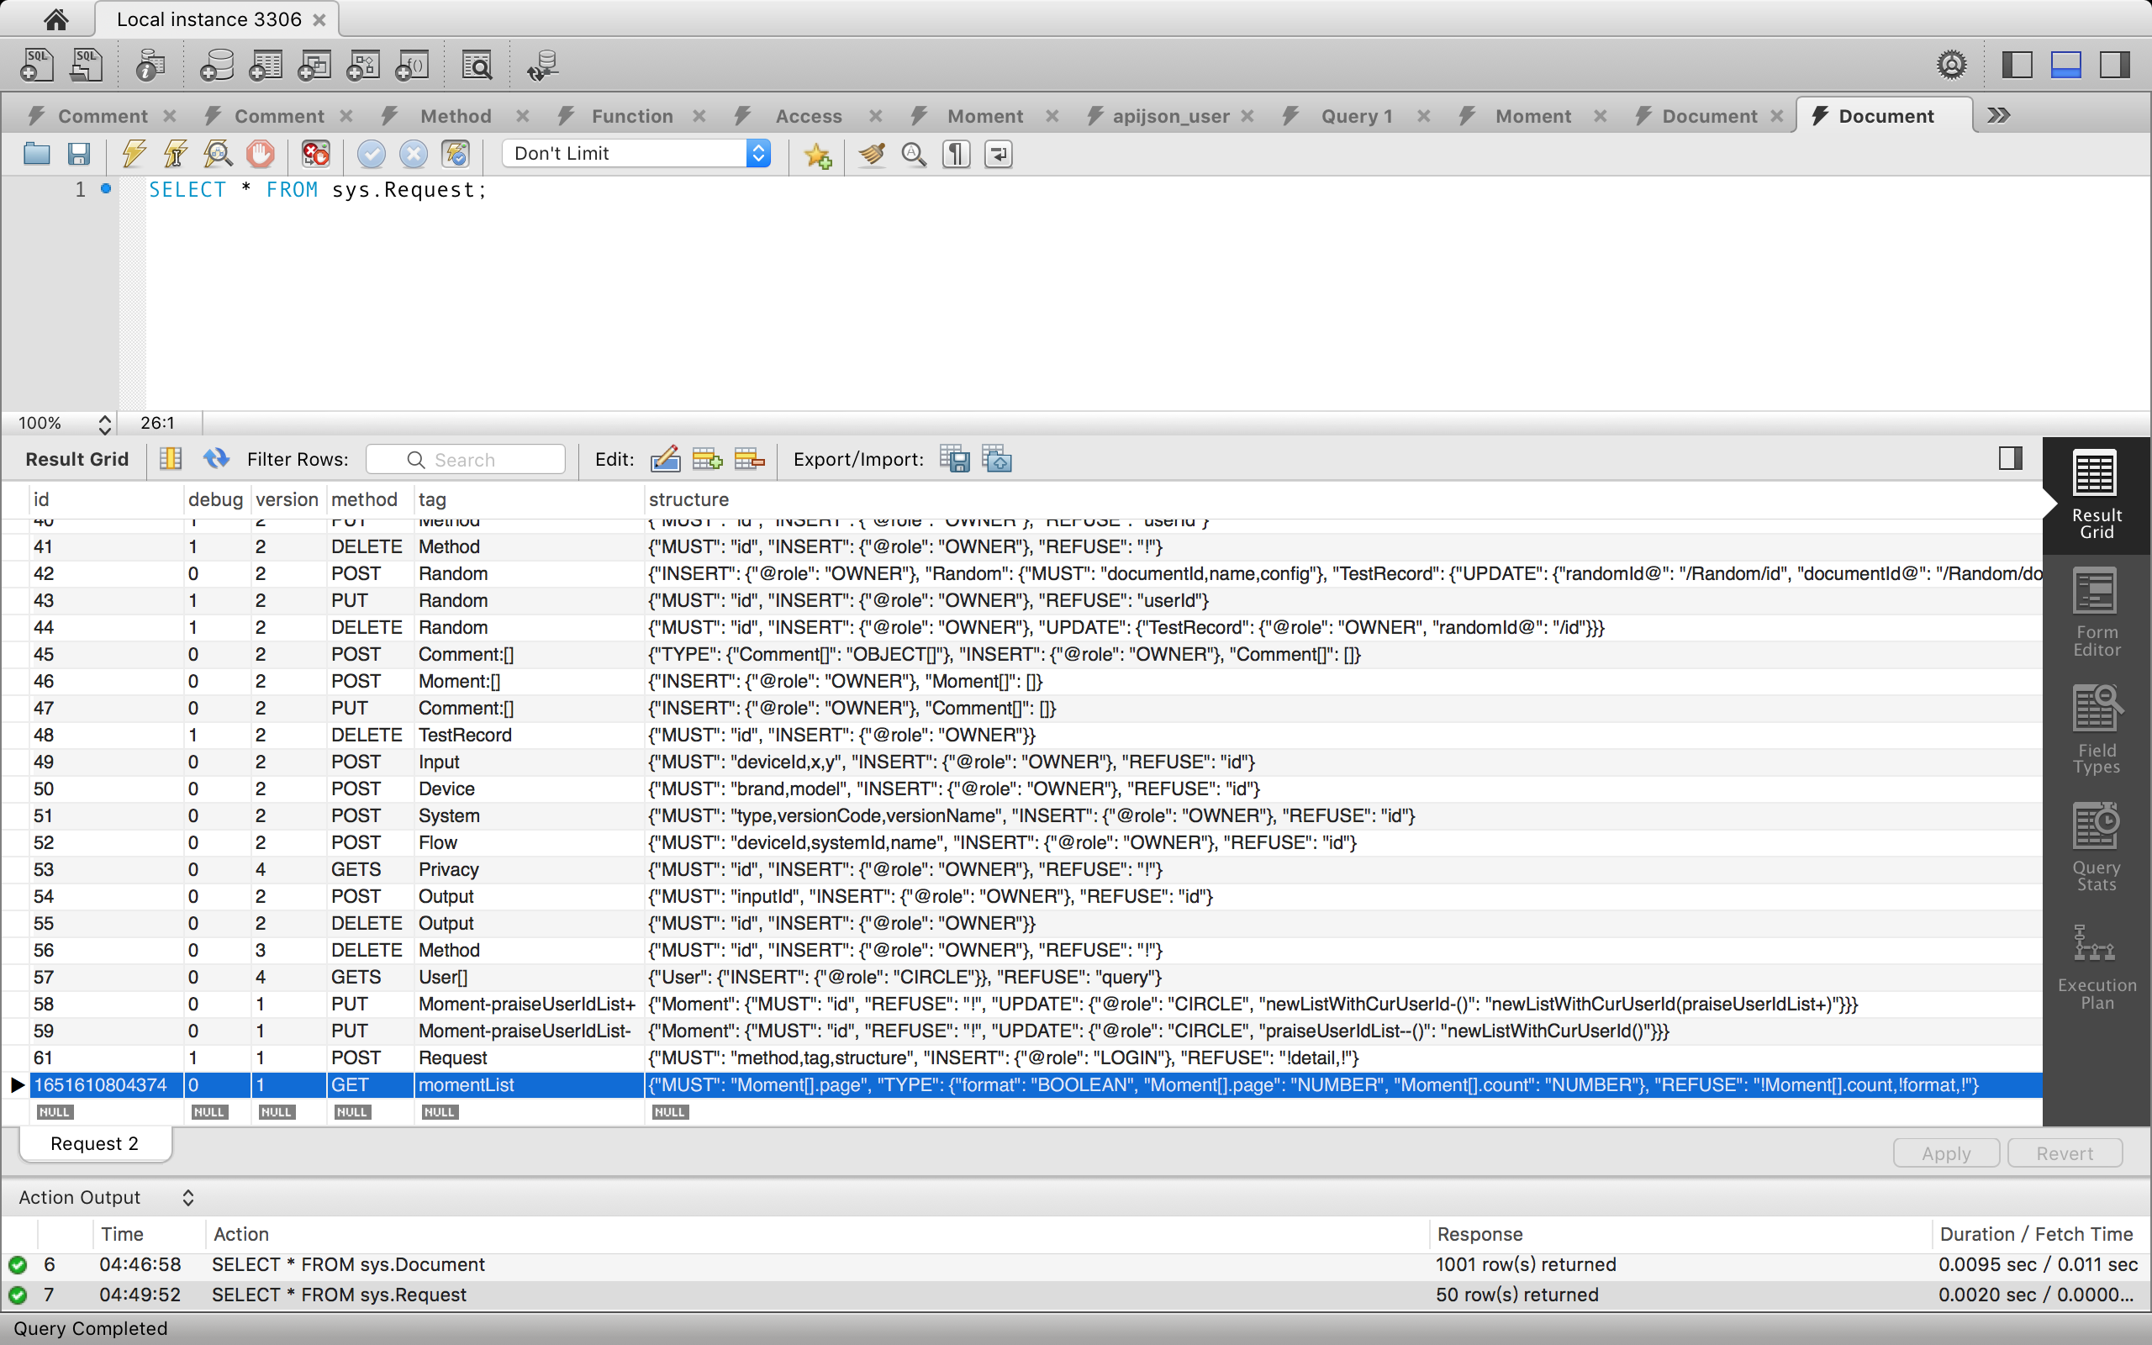Click the home icon in the title bar

click(x=55, y=18)
